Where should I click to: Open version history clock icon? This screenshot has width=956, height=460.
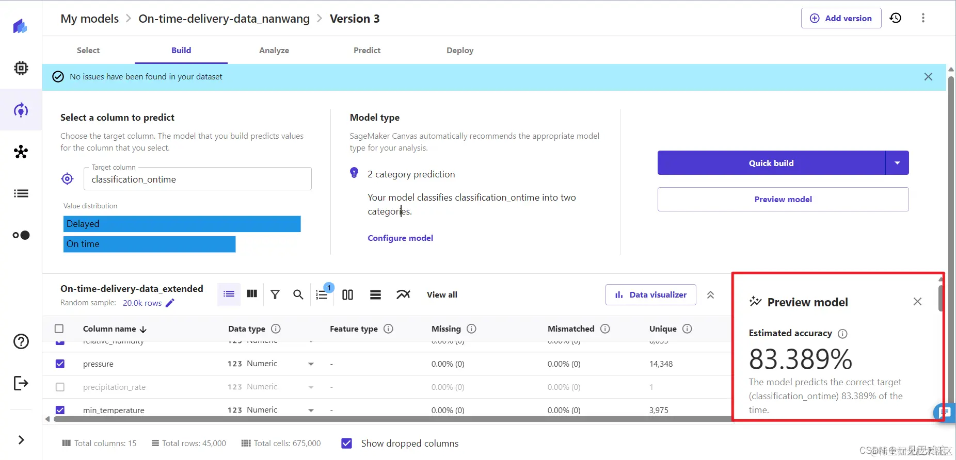(896, 18)
